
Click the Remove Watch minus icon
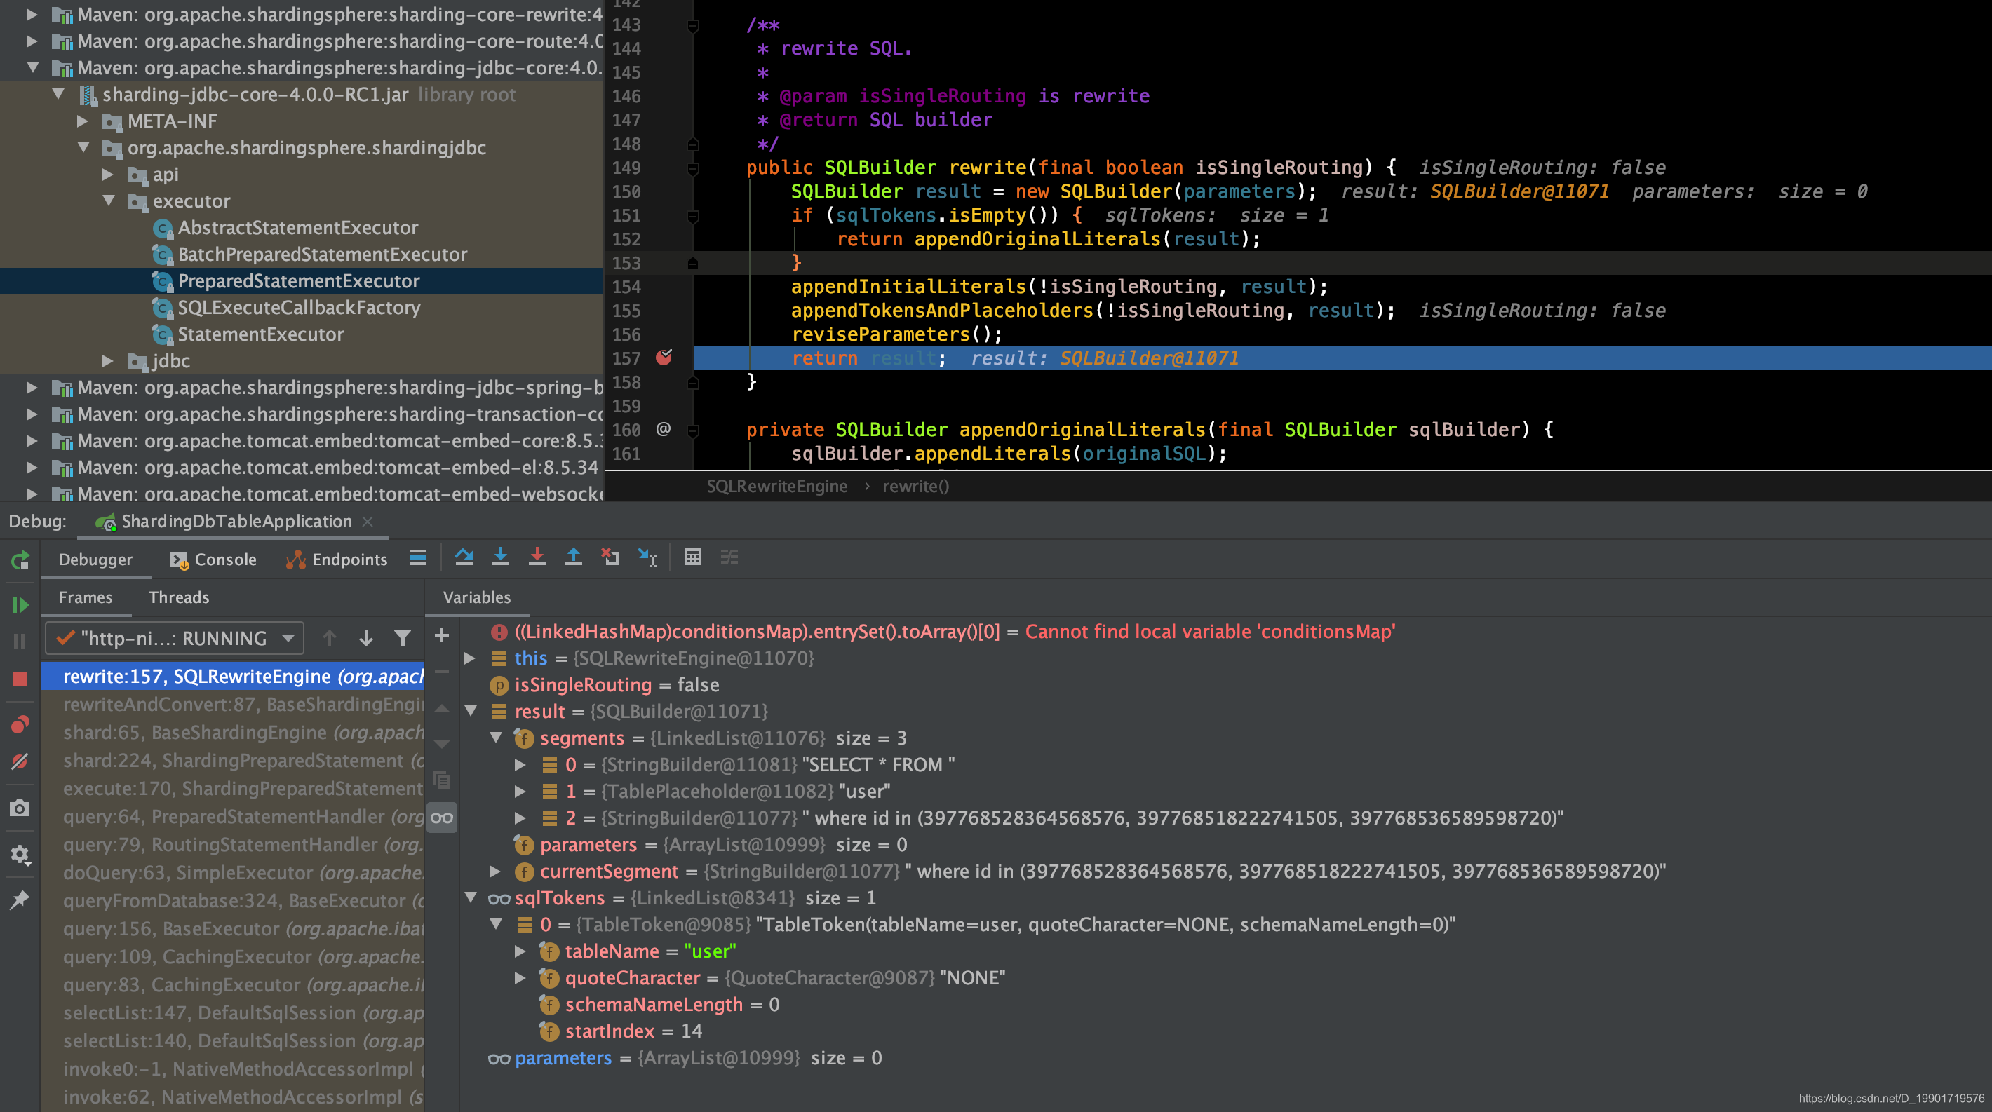pyautogui.click(x=442, y=672)
